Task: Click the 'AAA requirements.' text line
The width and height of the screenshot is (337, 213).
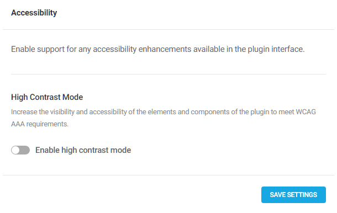Action: 40,124
